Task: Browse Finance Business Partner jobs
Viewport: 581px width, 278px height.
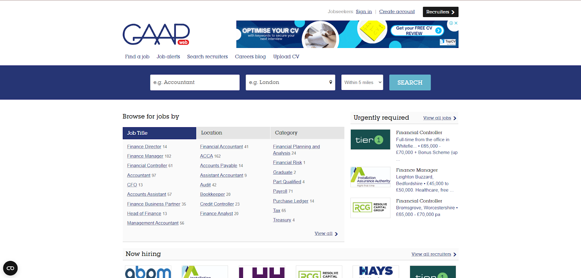Action: point(154,204)
